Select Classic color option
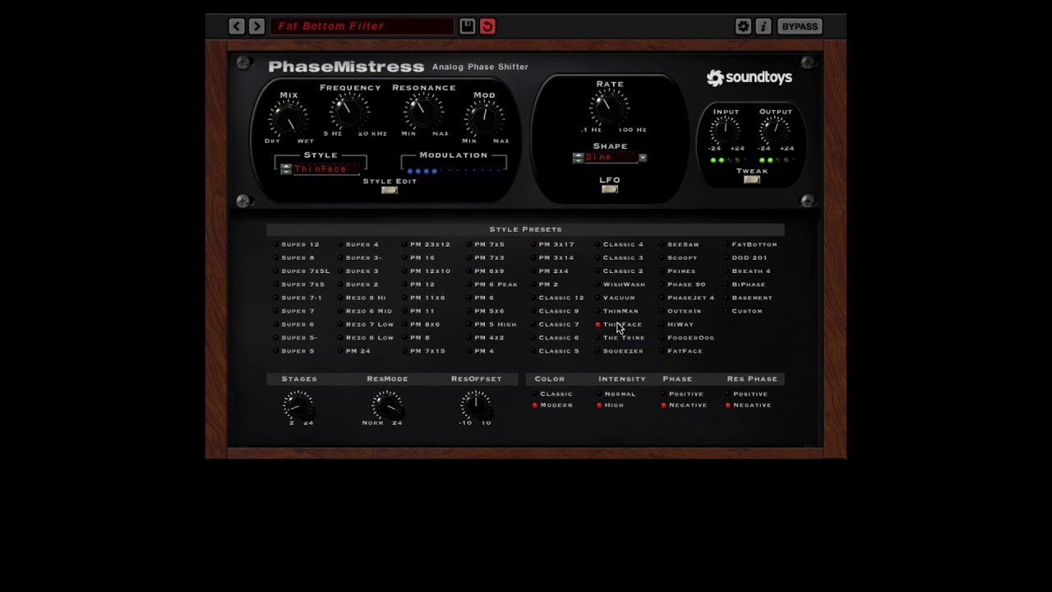The image size is (1052, 592). tap(551, 394)
